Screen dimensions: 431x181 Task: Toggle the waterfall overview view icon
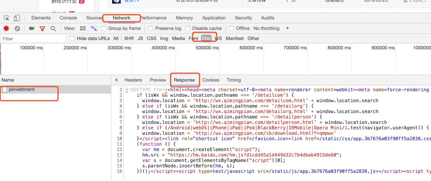coord(94,28)
